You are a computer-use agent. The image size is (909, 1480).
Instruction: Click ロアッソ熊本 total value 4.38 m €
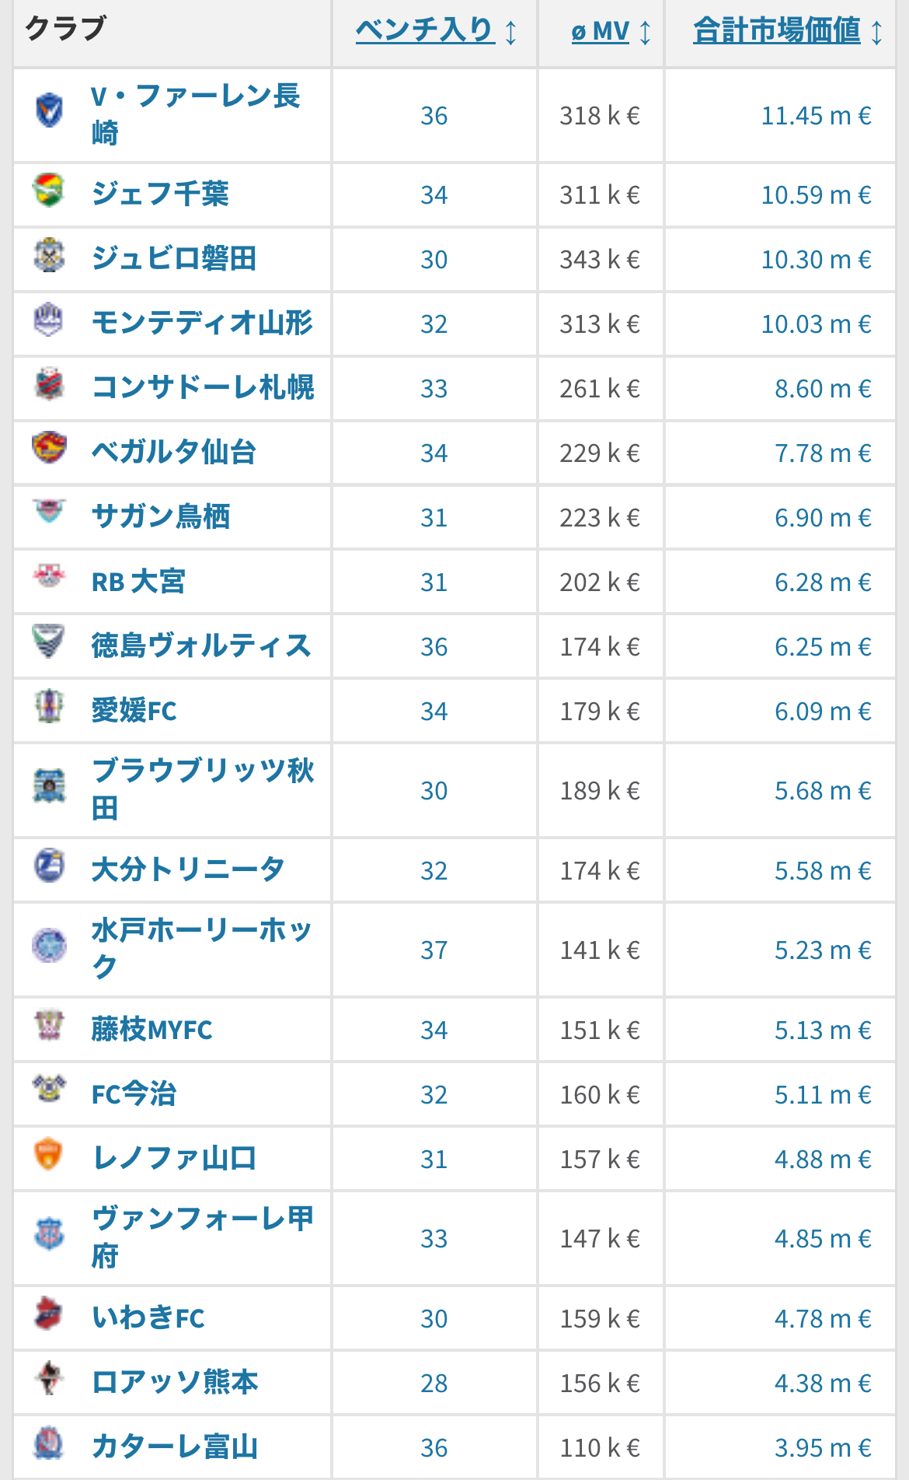[823, 1384]
